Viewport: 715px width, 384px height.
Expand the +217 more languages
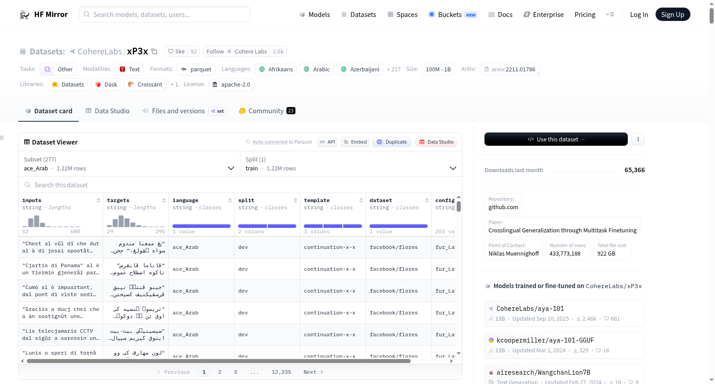394,69
